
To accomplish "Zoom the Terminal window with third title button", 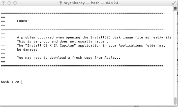I will coord(15,3).
